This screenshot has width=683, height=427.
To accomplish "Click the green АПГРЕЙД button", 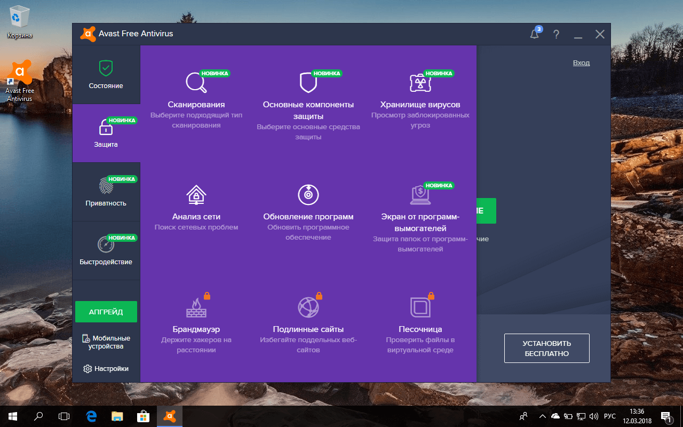I will pyautogui.click(x=106, y=311).
